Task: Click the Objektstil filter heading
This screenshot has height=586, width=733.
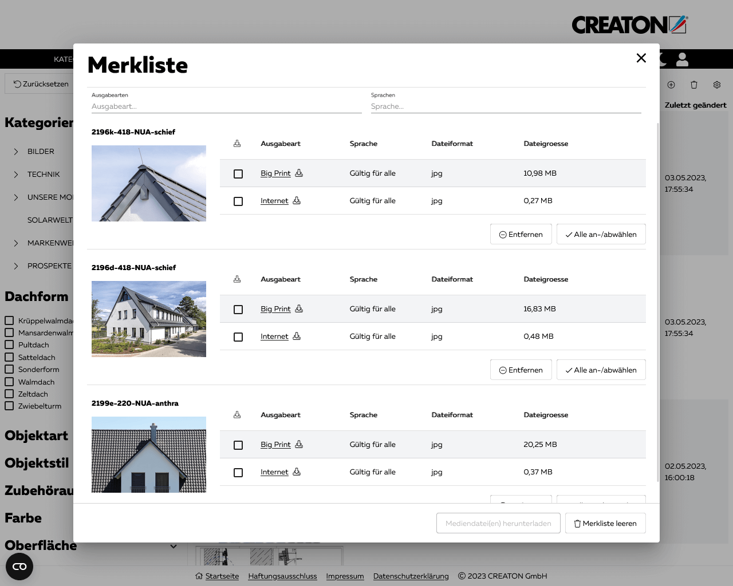Action: [37, 463]
